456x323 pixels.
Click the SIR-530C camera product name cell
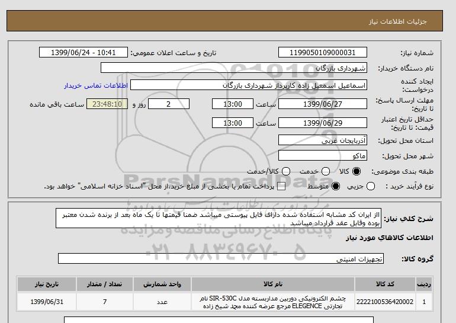[x=273, y=302]
